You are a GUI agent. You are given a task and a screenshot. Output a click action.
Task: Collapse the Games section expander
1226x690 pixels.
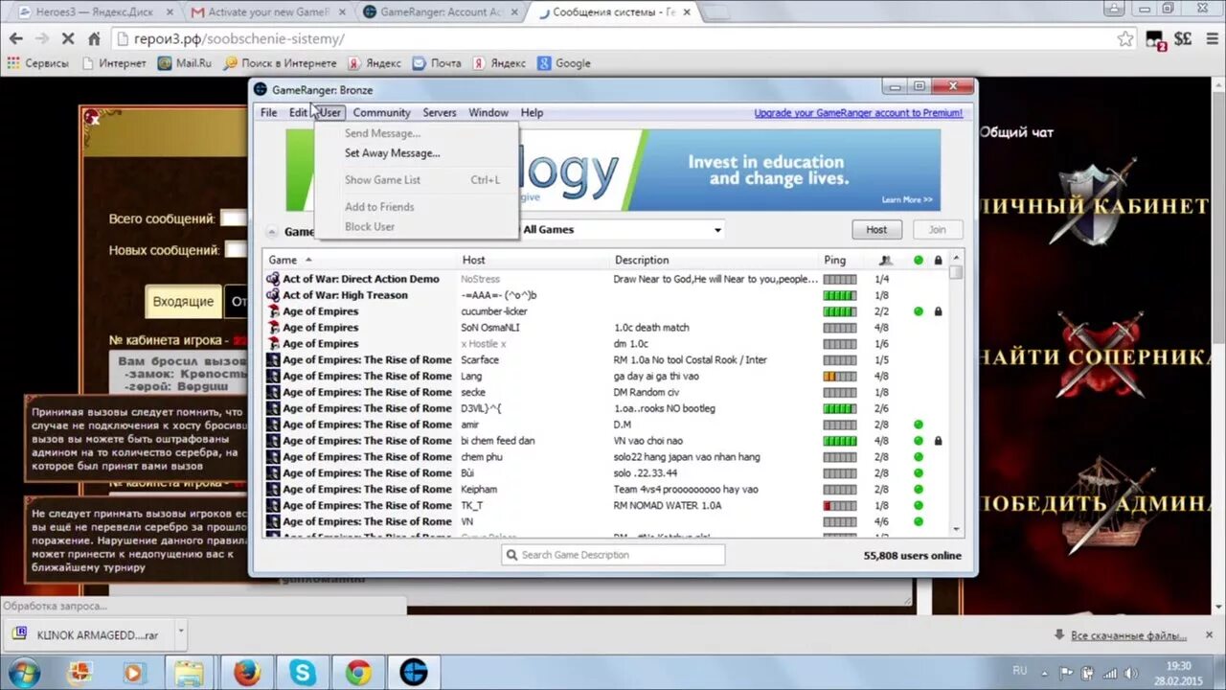pos(272,231)
